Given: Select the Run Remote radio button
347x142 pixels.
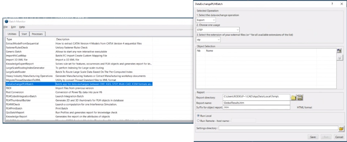Looking at the screenshot, I should coord(198,121).
